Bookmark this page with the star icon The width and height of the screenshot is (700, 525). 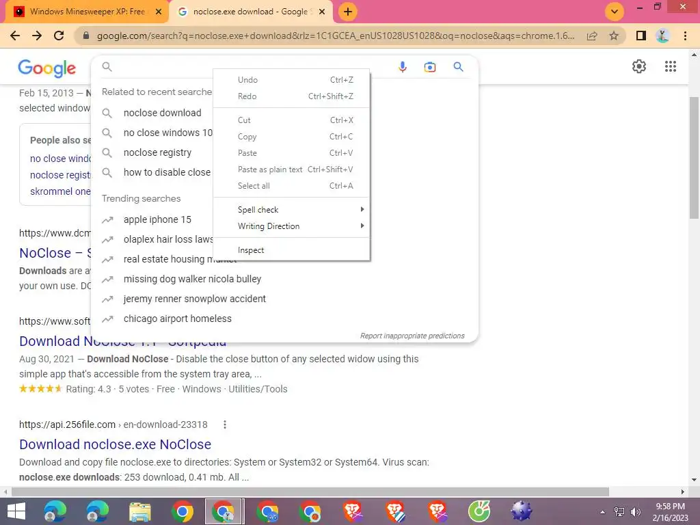[x=614, y=36]
